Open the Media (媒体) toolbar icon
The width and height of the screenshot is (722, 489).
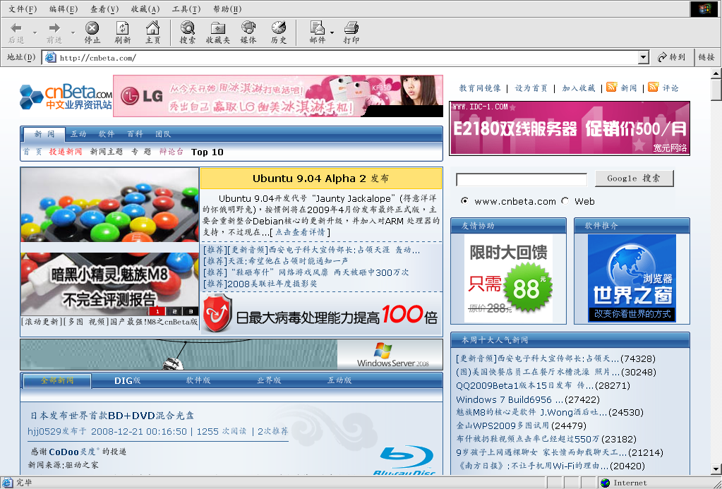[248, 28]
